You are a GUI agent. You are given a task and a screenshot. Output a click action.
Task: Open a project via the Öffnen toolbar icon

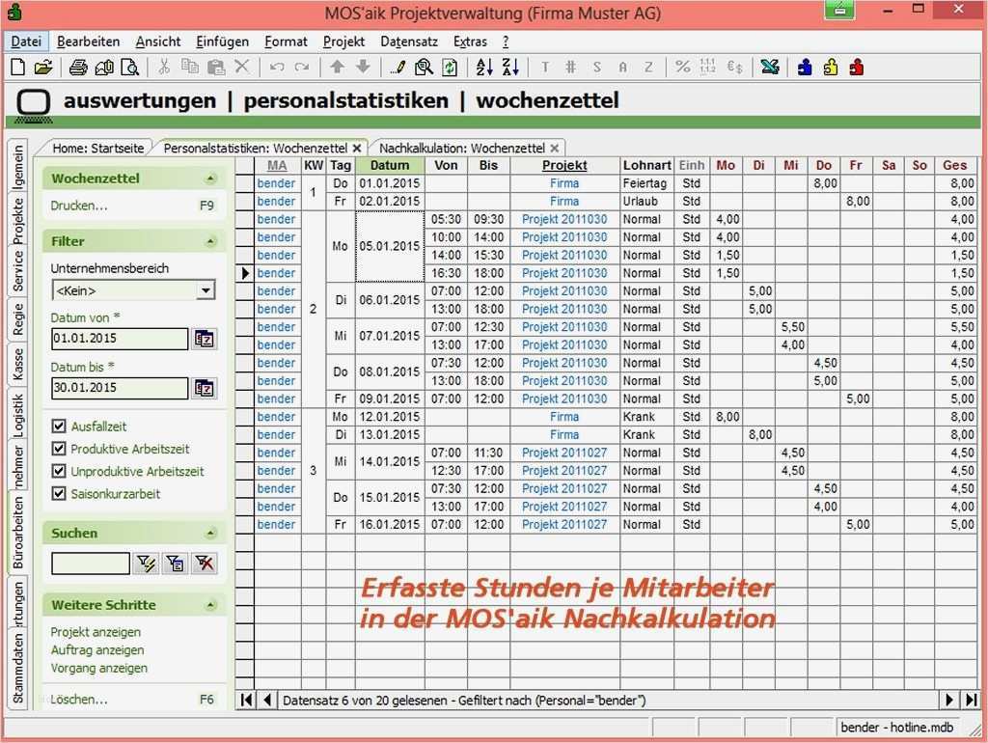coord(43,67)
